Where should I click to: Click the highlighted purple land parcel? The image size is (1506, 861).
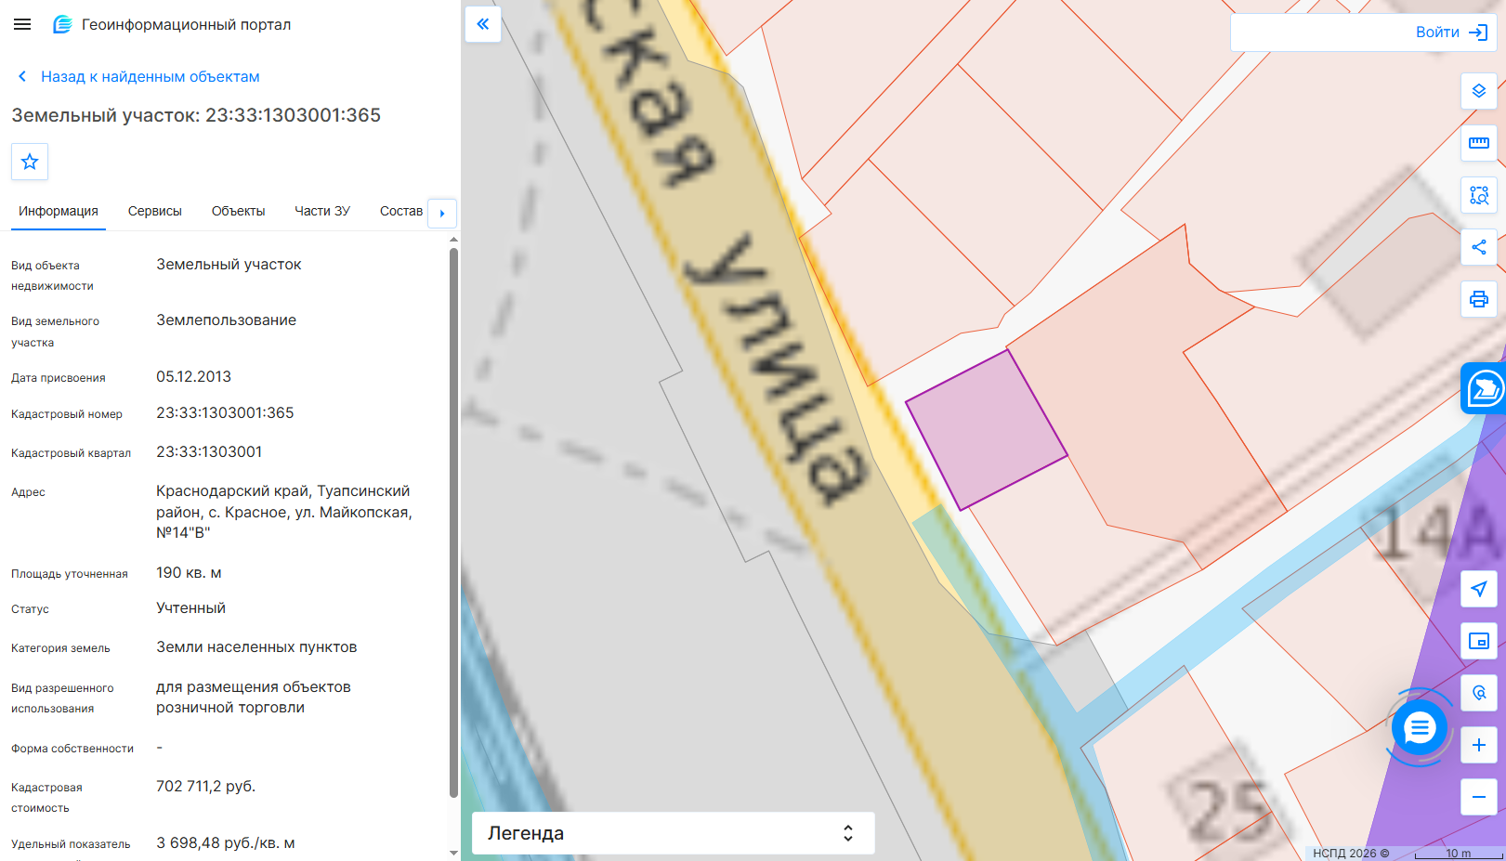click(x=986, y=429)
